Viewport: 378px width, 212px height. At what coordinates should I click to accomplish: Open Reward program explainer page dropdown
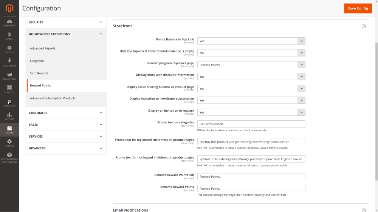tap(251, 65)
